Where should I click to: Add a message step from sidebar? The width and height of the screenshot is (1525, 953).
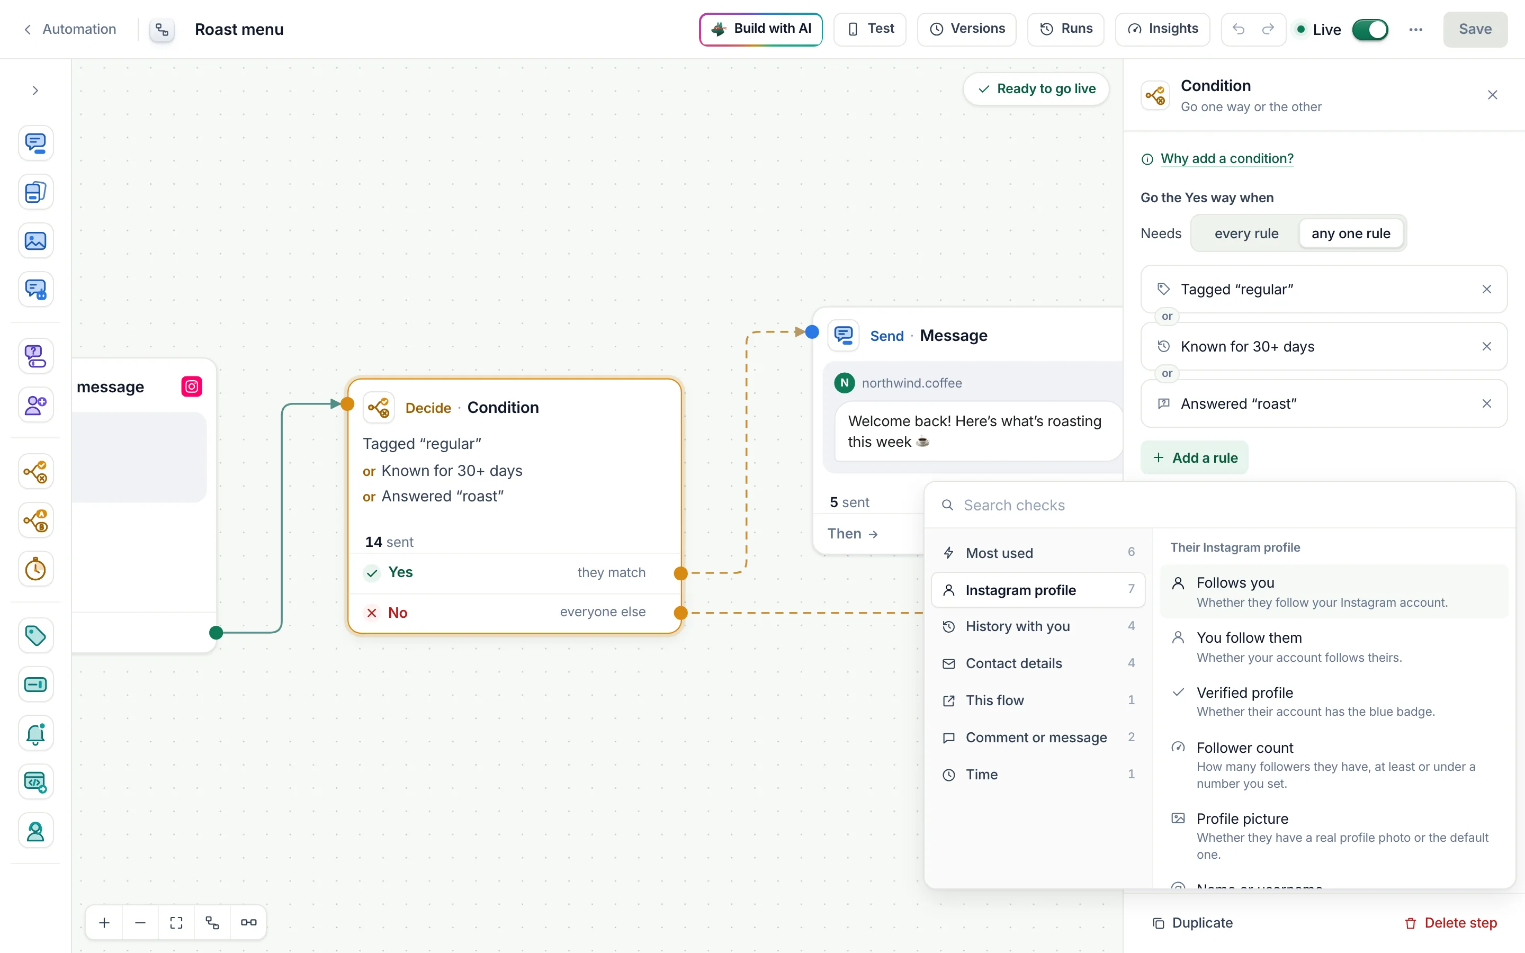[35, 143]
